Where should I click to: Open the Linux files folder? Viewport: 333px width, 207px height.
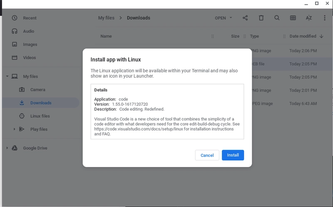tap(40, 116)
